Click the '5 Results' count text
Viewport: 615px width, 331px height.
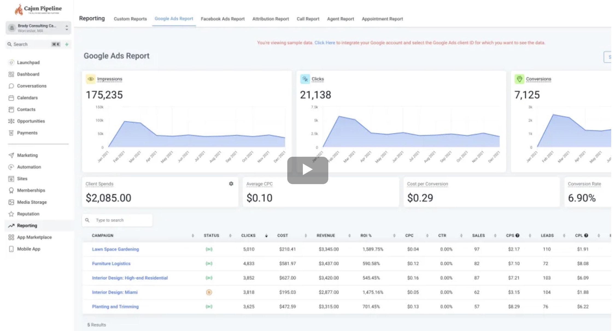click(x=96, y=325)
